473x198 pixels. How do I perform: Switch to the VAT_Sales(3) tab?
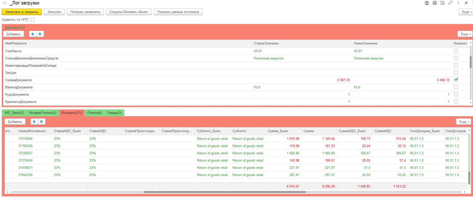coord(14,113)
